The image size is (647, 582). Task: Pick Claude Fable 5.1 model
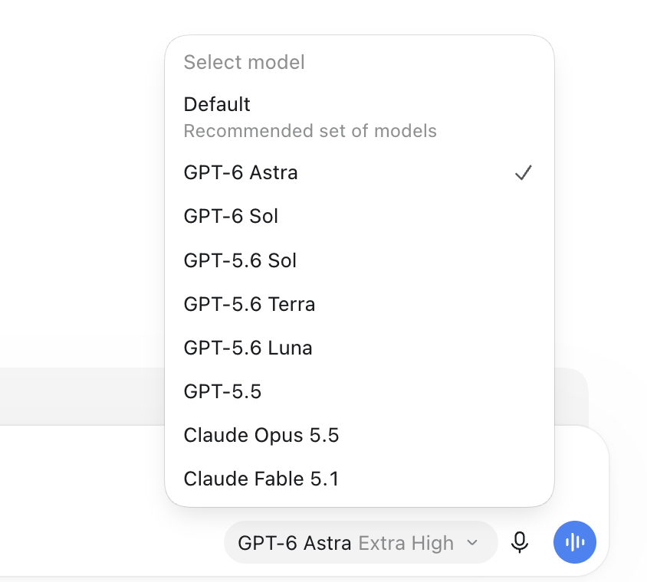[x=359, y=479]
